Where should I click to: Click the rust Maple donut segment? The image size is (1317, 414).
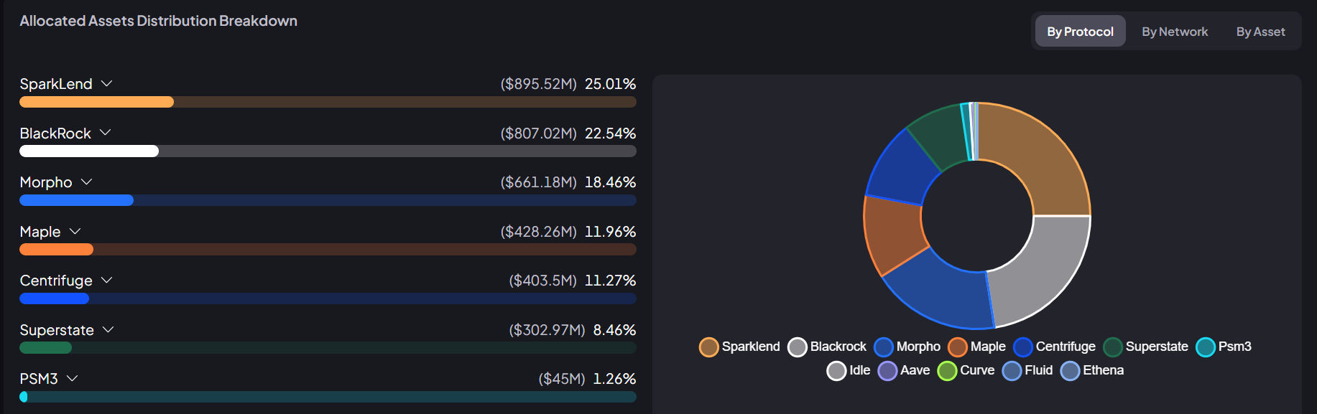[x=893, y=231]
